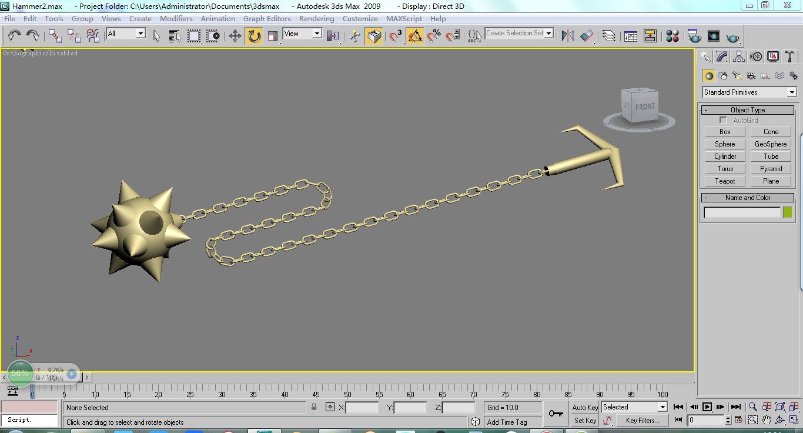Toggle the Selection Lock padlock icon
The width and height of the screenshot is (803, 433).
coord(314,407)
